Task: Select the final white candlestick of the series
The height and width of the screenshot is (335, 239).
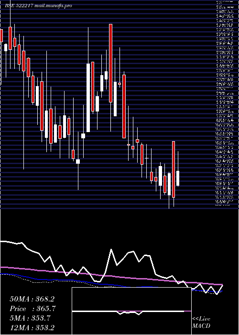Action: pyautogui.click(x=178, y=178)
